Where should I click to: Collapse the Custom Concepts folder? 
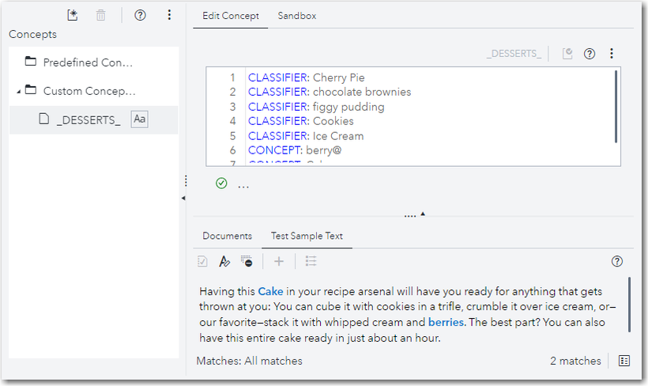click(18, 91)
